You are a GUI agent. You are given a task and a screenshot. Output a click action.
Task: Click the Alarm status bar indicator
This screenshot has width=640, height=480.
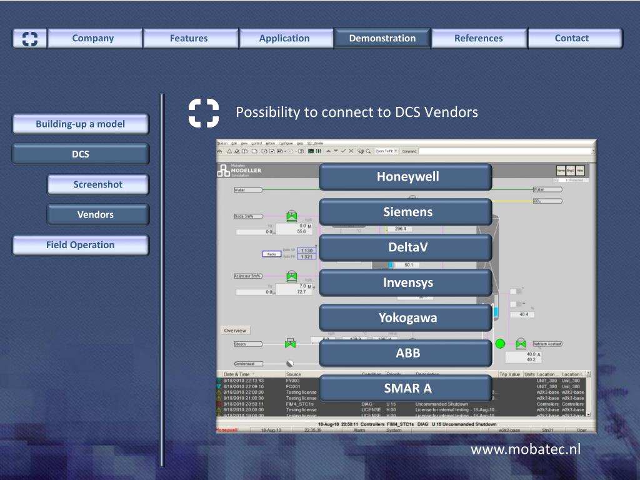[x=359, y=430]
